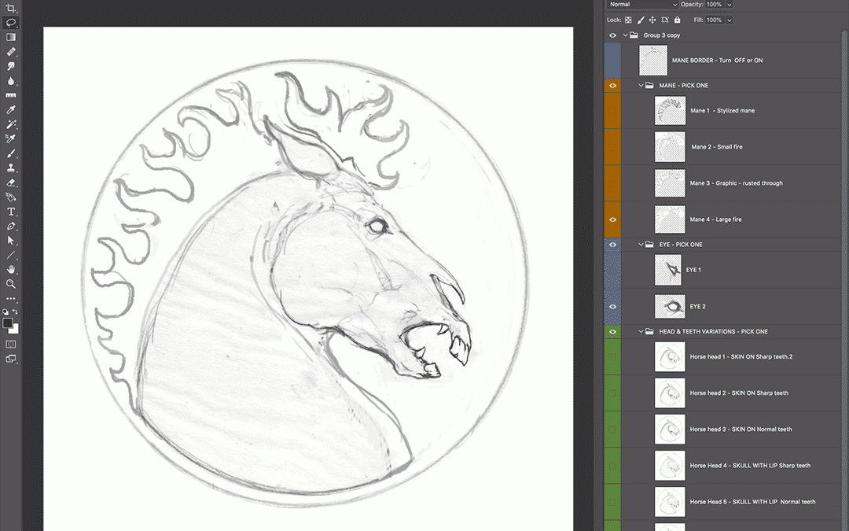This screenshot has width=849, height=531.
Task: Activate the Zoom magnifier tool
Action: click(11, 284)
